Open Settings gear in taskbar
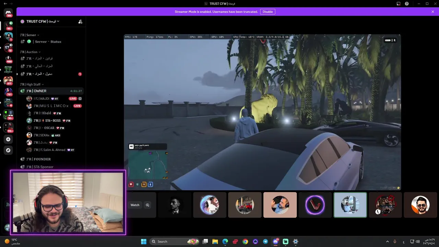Image resolution: width=439 pixels, height=247 pixels. (296, 242)
